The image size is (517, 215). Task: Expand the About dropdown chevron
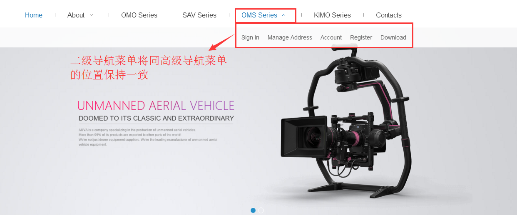tap(92, 15)
